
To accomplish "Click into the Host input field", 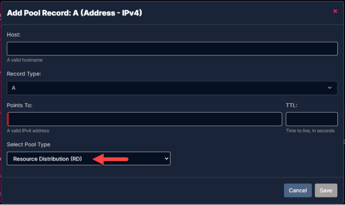I will tap(172, 48).
